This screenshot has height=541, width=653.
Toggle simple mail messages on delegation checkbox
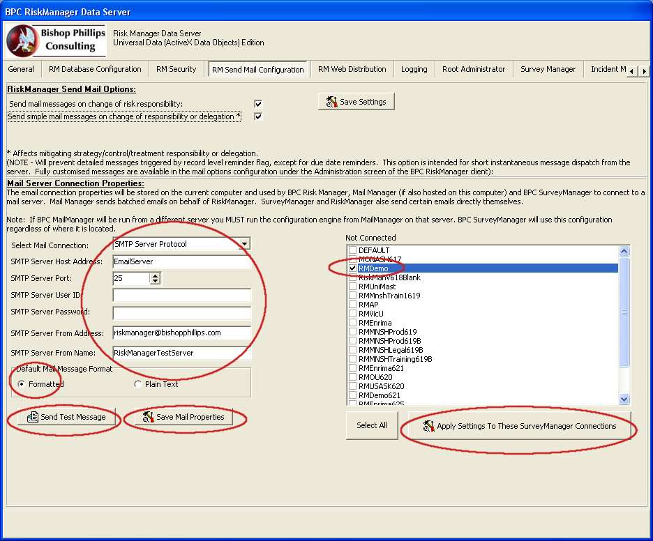point(258,116)
